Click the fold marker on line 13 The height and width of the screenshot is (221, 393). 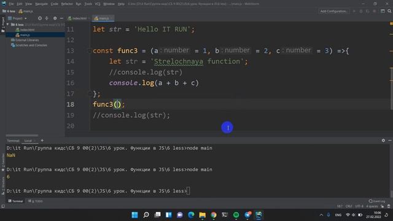click(x=90, y=51)
